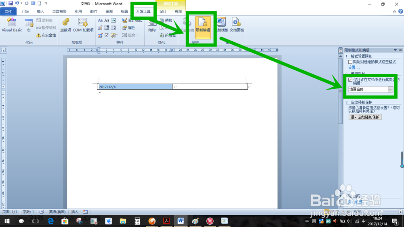The image size is (404, 227).
Task: Create new document from quick access toolbar
Action: (40, 3)
